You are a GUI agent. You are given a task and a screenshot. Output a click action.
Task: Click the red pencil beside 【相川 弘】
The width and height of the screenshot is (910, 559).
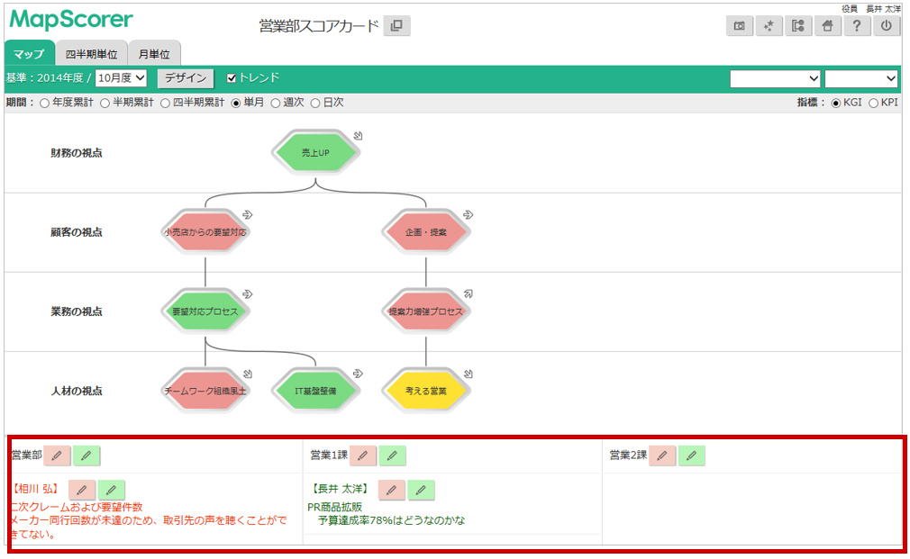click(82, 490)
